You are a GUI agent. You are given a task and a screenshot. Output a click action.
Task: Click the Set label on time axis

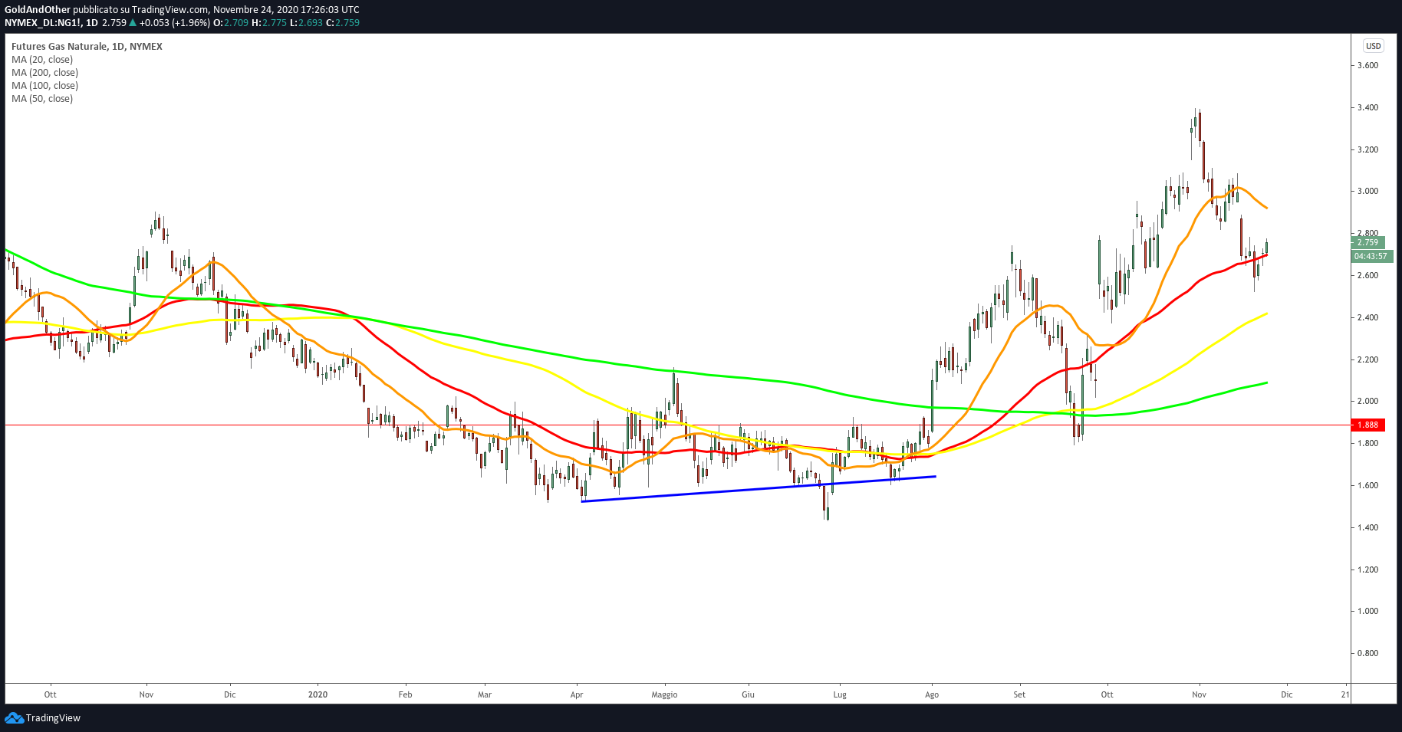point(1019,695)
